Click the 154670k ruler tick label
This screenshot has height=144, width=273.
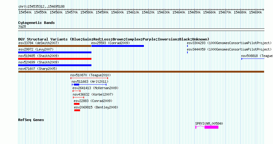point(225,12)
